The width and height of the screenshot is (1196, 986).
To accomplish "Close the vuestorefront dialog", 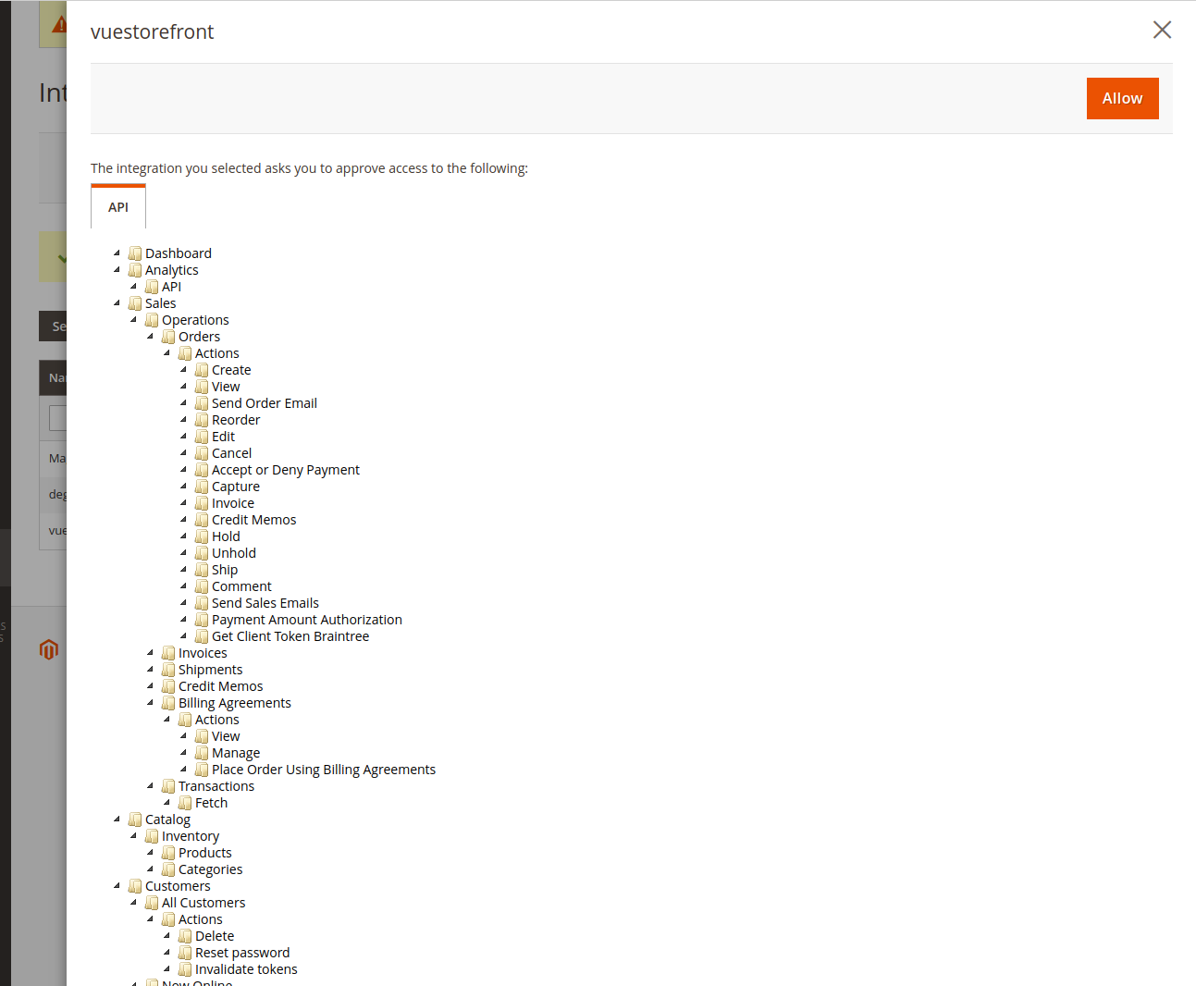I will (1162, 30).
